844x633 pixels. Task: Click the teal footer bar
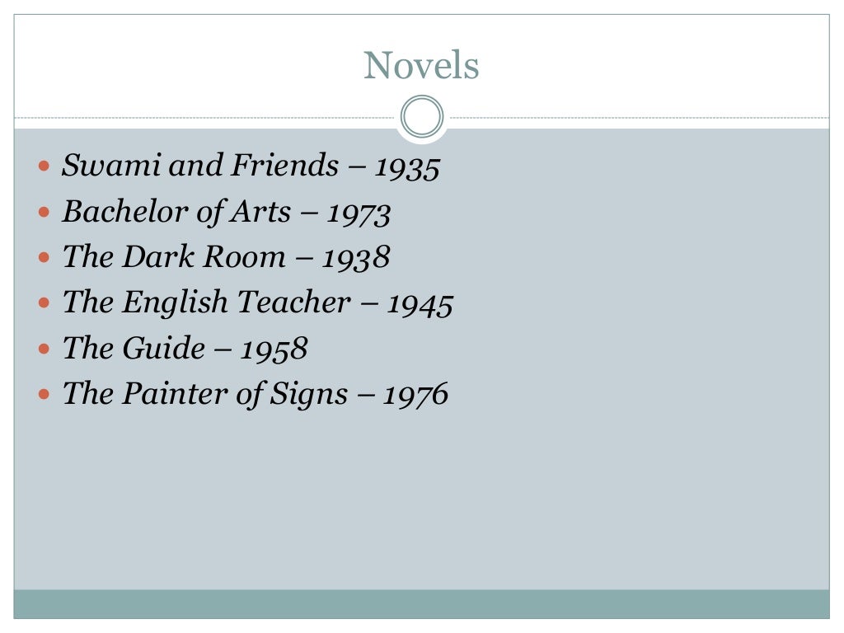click(x=421, y=604)
